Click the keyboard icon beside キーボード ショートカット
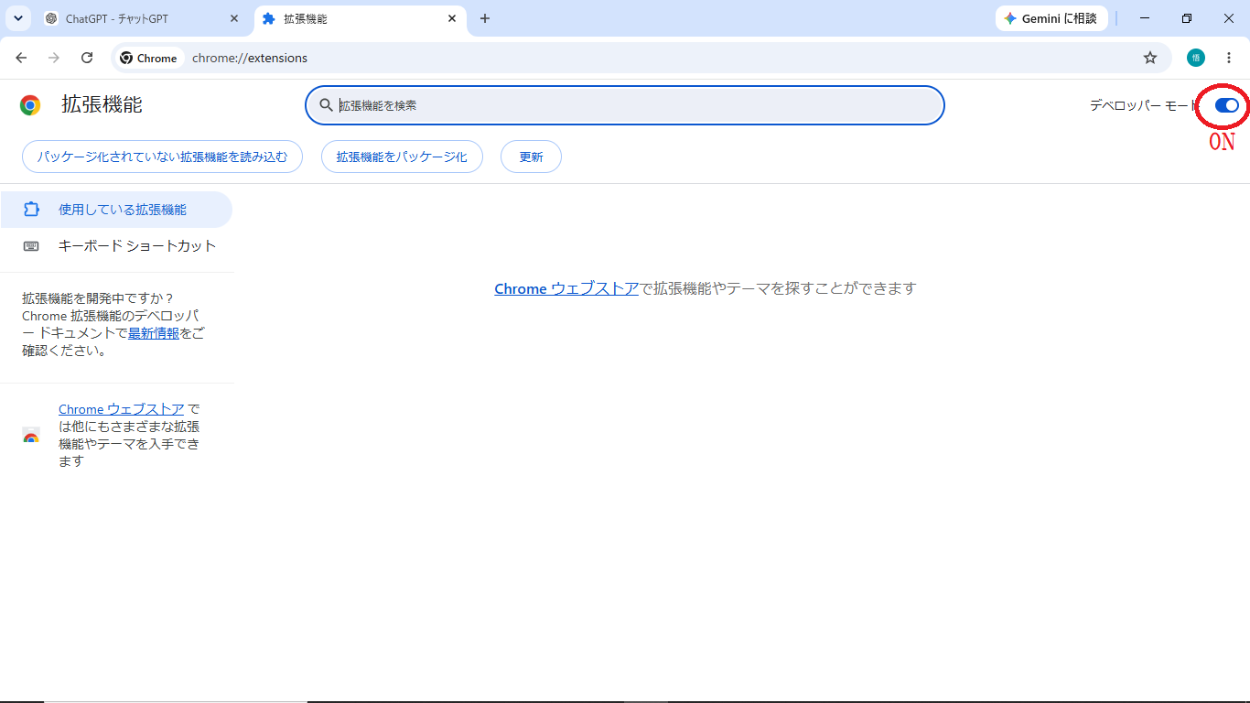This screenshot has width=1250, height=703. 31,246
